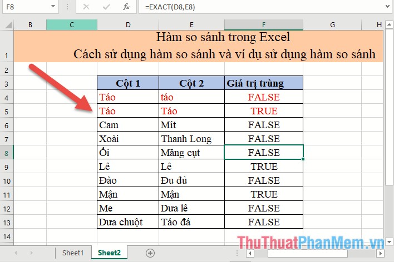Click cell 'Dưa chuột'
The width and height of the screenshot is (394, 262).
[128, 222]
